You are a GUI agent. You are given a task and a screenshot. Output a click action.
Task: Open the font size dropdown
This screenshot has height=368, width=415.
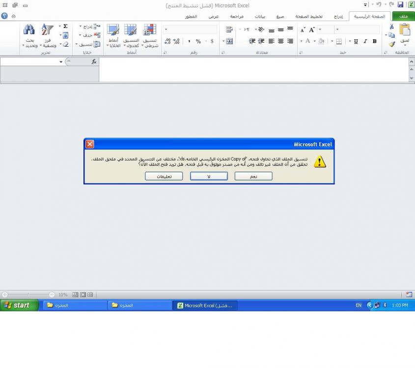pos(320,29)
